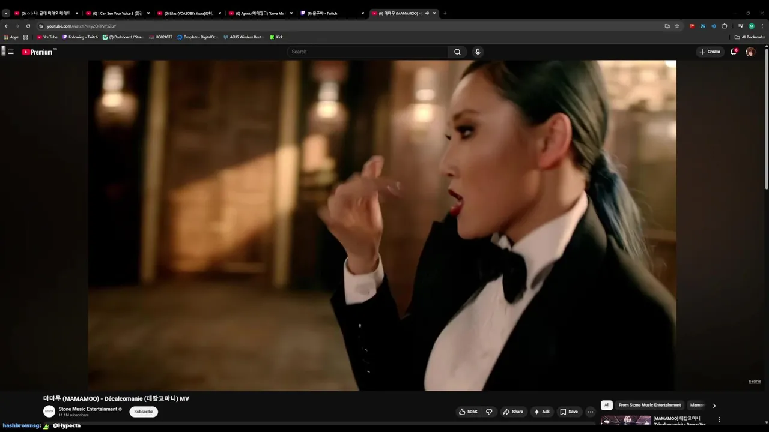The image size is (769, 432).
Task: Open Stone Music Entertainment channel avatar
Action: coord(49,412)
